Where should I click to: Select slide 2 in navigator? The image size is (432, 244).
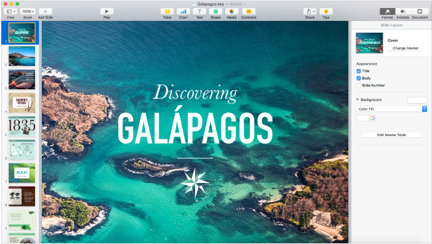22,56
